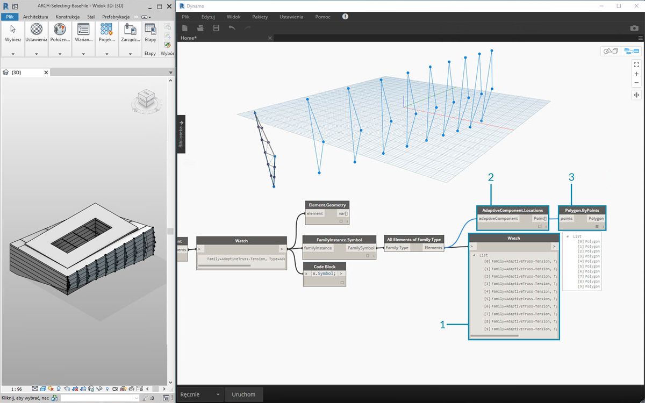Click Dynamo pan mode cross-arrows icon
This screenshot has height=403, width=645.
click(636, 95)
